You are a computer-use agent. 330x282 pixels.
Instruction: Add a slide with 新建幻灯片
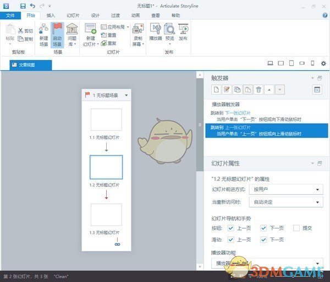pyautogui.click(x=91, y=35)
